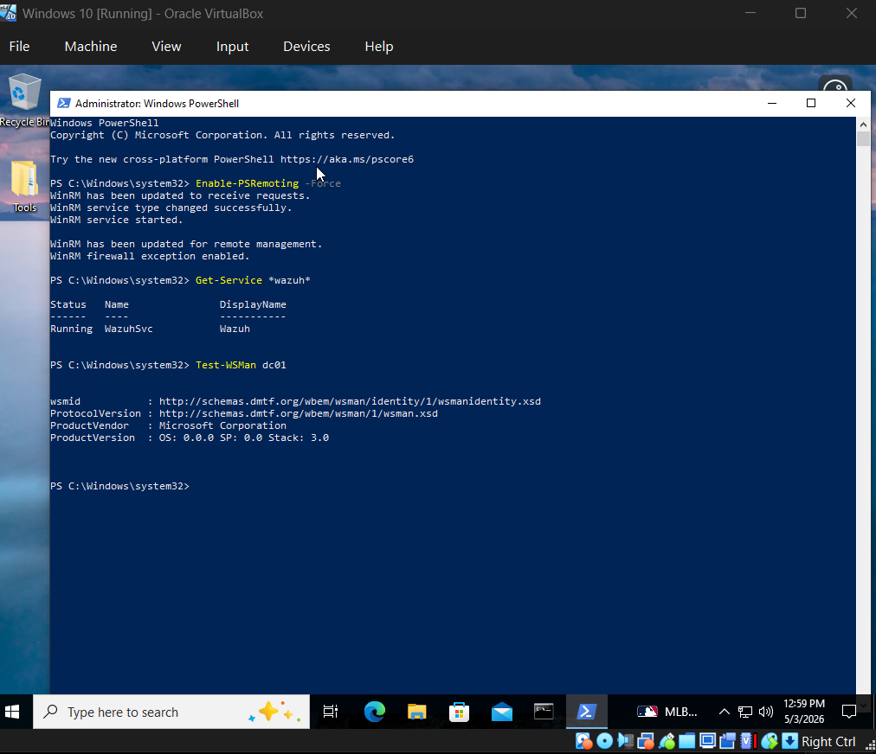Open Microsoft Store from the taskbar
This screenshot has height=754, width=876.
[x=460, y=712]
